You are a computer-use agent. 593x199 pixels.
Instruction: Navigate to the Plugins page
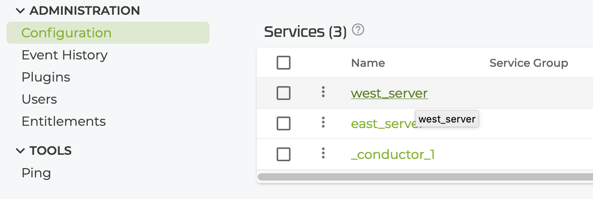[46, 77]
